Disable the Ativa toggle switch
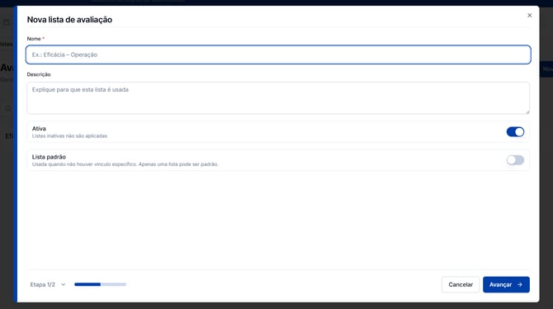This screenshot has width=553, height=309. 515,131
